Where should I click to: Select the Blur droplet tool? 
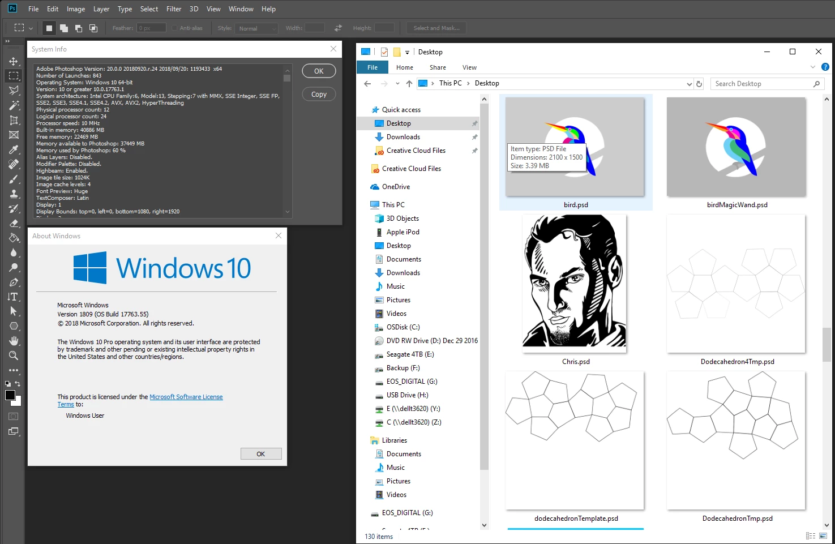click(x=14, y=252)
